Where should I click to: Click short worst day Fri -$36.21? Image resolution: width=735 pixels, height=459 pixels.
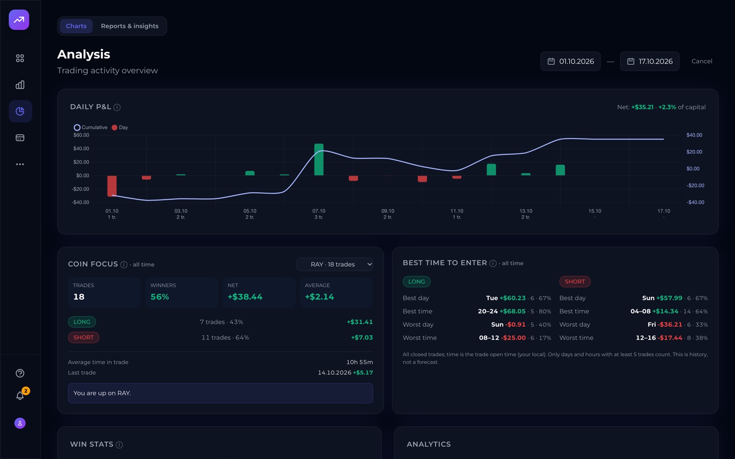pyautogui.click(x=678, y=325)
